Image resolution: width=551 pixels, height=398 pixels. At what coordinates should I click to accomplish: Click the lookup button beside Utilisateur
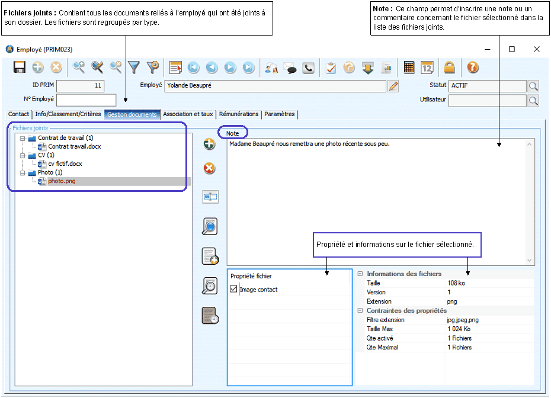533,101
